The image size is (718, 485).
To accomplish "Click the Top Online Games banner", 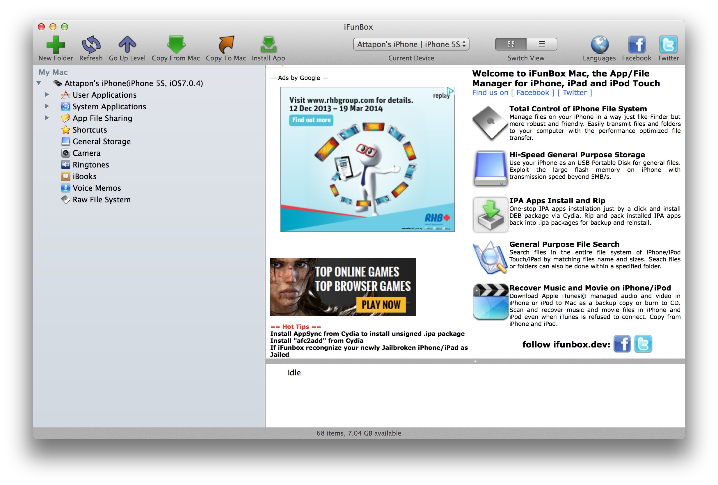I will click(x=343, y=287).
